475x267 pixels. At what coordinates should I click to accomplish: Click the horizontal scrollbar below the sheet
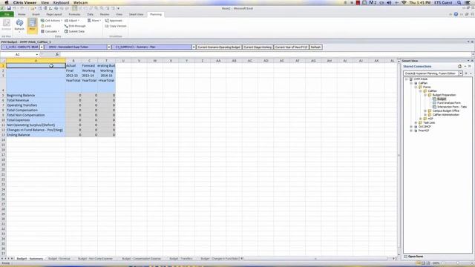point(315,259)
